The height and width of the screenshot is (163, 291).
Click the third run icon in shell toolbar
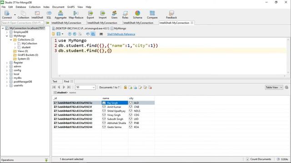[x=80, y=34]
